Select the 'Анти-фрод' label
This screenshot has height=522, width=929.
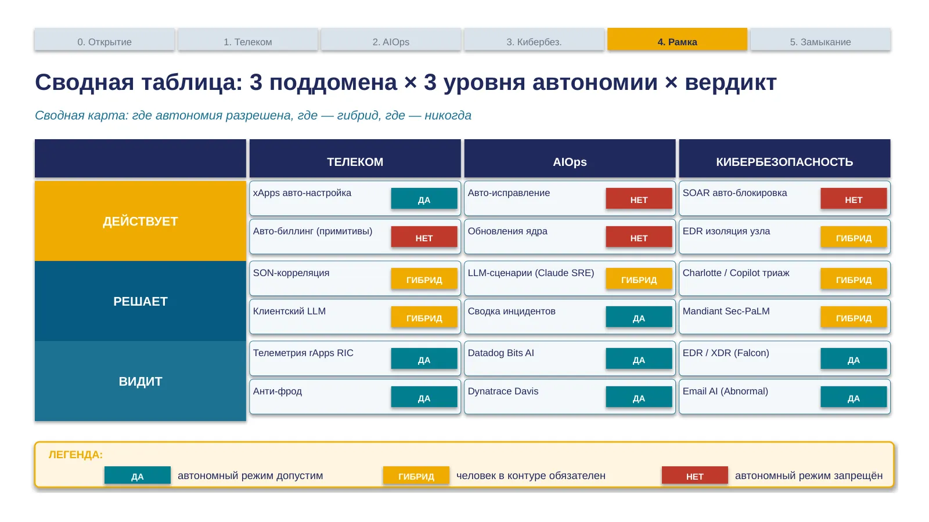click(x=278, y=391)
